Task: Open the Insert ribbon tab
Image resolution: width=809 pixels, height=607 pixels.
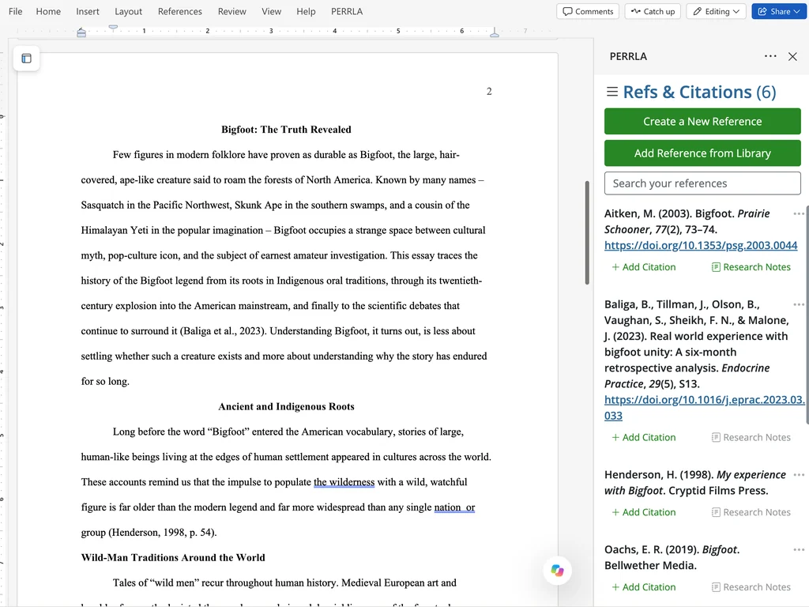Action: point(88,11)
